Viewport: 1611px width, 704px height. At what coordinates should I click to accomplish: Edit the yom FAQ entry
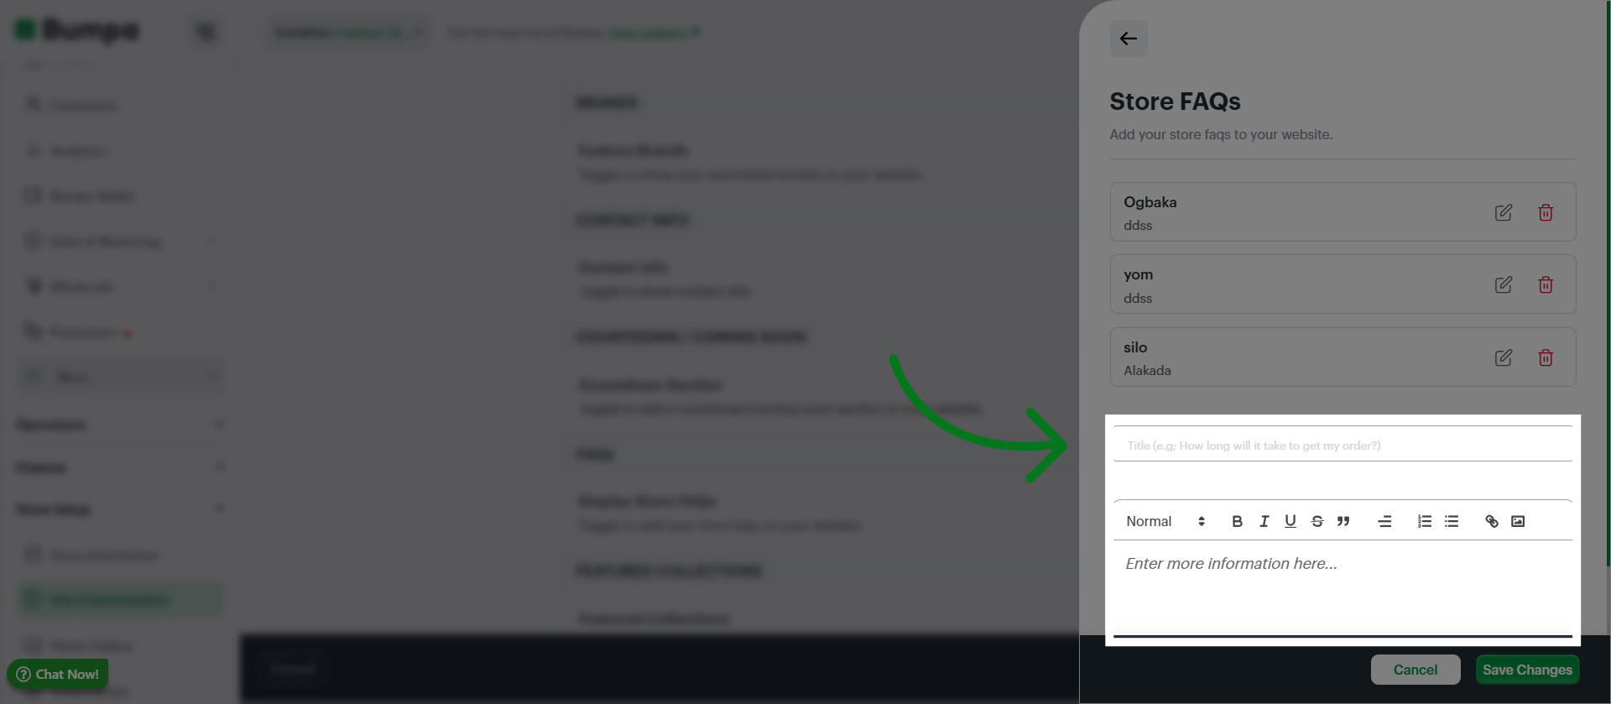pyautogui.click(x=1503, y=285)
